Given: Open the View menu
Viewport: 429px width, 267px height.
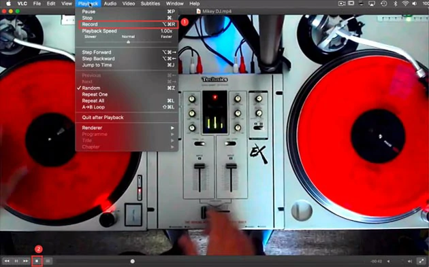Looking at the screenshot, I should coord(67,3).
